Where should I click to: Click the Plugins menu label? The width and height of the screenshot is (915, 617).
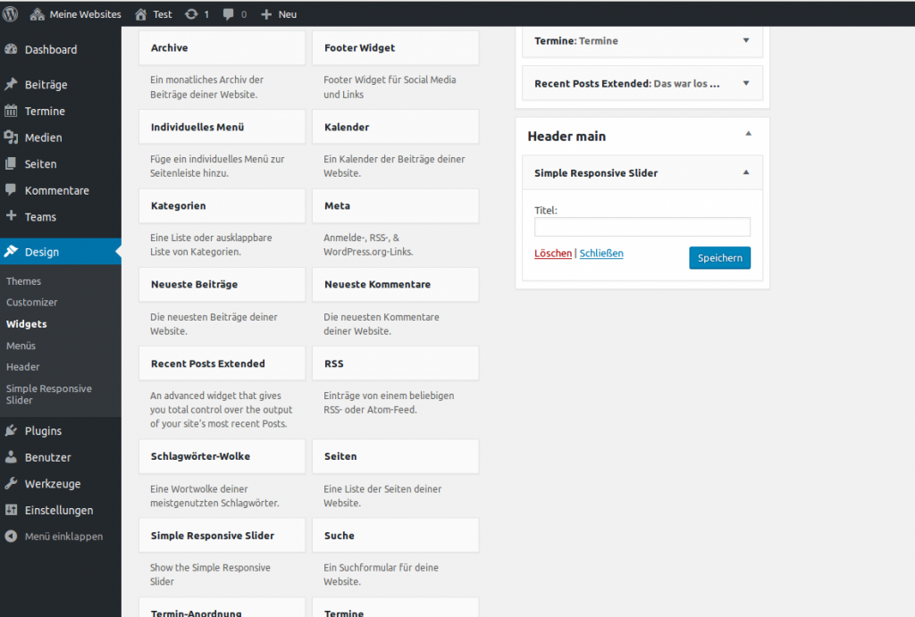[43, 431]
